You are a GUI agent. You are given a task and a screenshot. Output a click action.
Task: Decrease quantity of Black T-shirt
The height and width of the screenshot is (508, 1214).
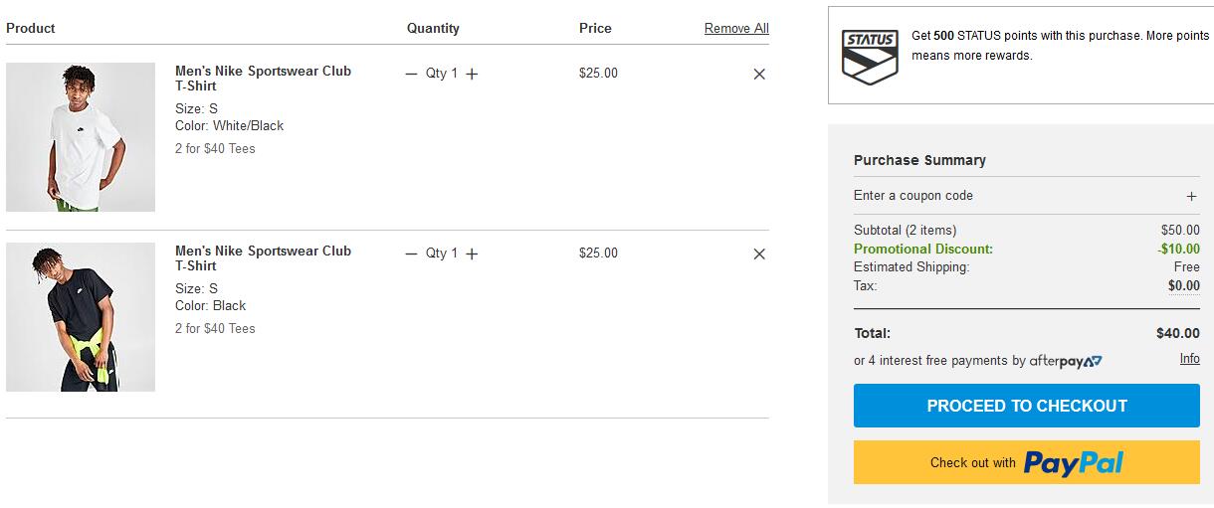pyautogui.click(x=412, y=254)
